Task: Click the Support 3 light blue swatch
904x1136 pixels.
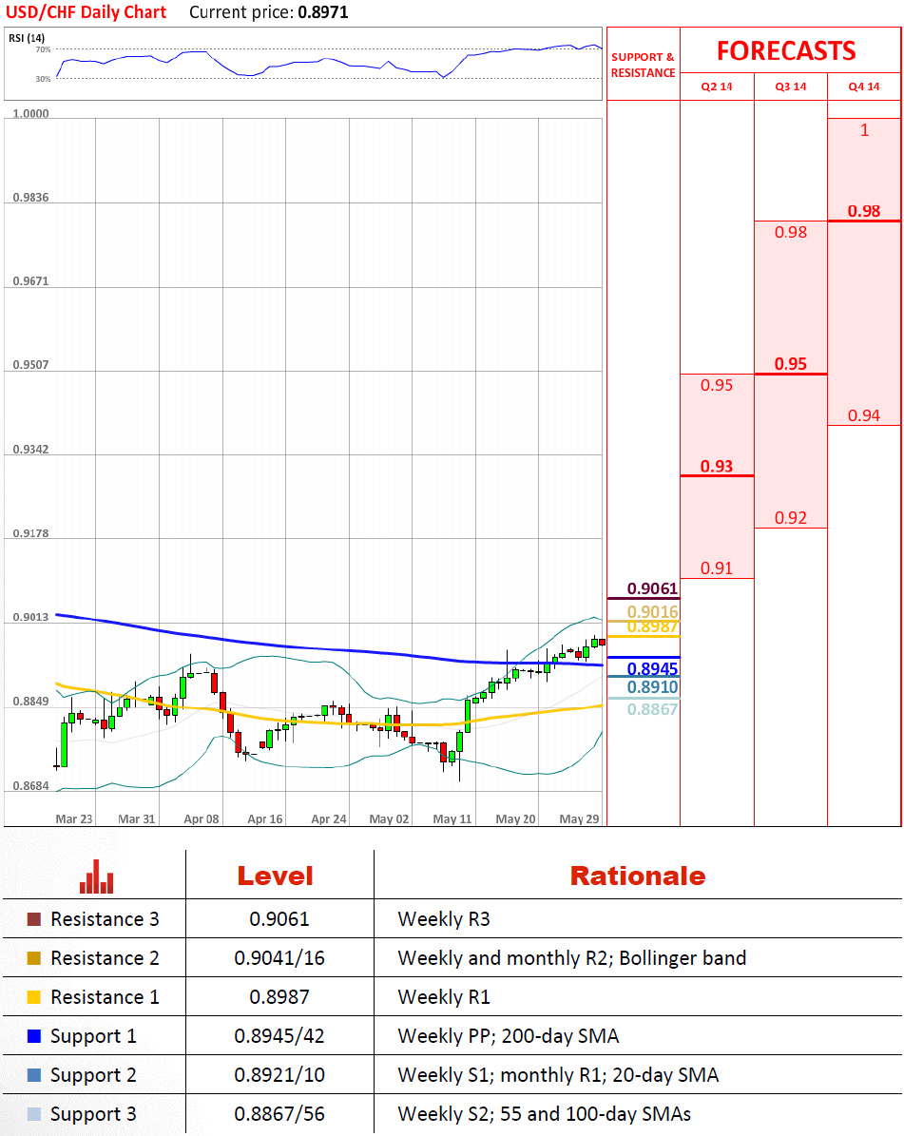Action: [x=34, y=1114]
